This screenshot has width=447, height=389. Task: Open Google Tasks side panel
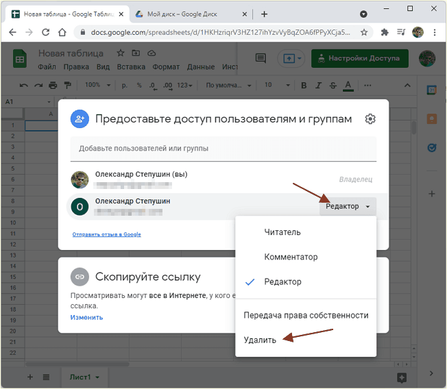[432, 147]
